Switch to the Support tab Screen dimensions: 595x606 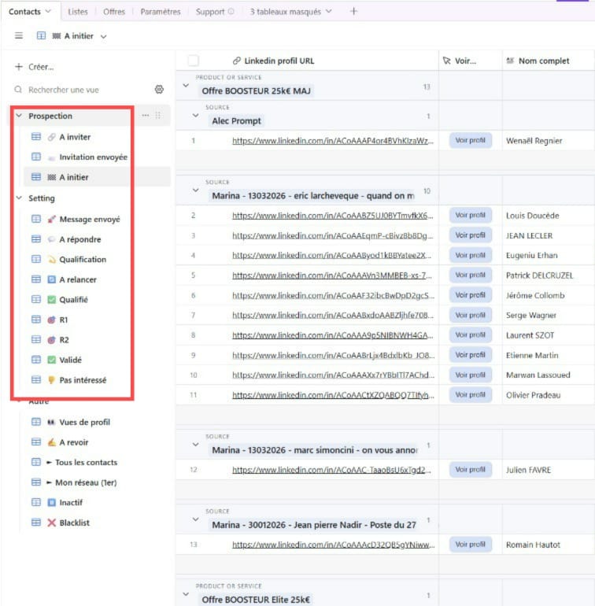tap(210, 12)
